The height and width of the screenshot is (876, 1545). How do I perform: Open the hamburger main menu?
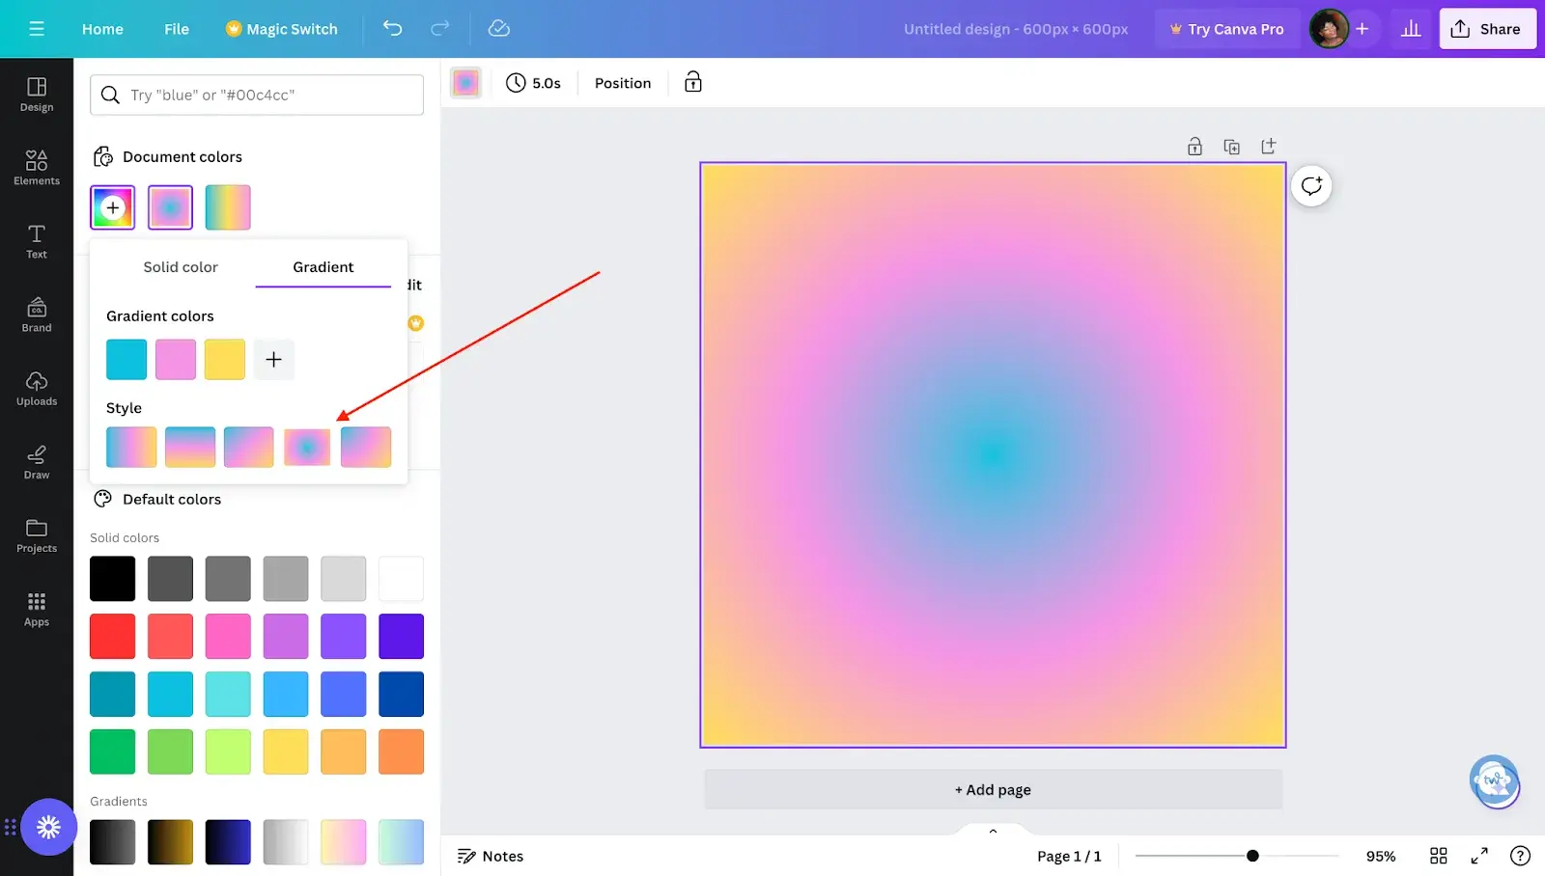(37, 29)
